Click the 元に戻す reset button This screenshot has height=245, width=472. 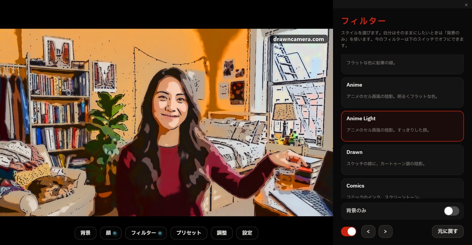448,231
